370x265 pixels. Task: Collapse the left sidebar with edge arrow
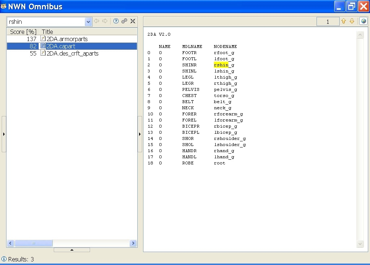click(4, 134)
